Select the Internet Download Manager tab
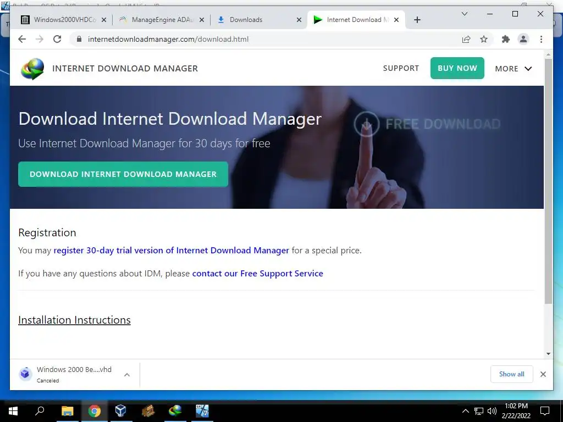This screenshot has width=563, height=422. click(356, 20)
